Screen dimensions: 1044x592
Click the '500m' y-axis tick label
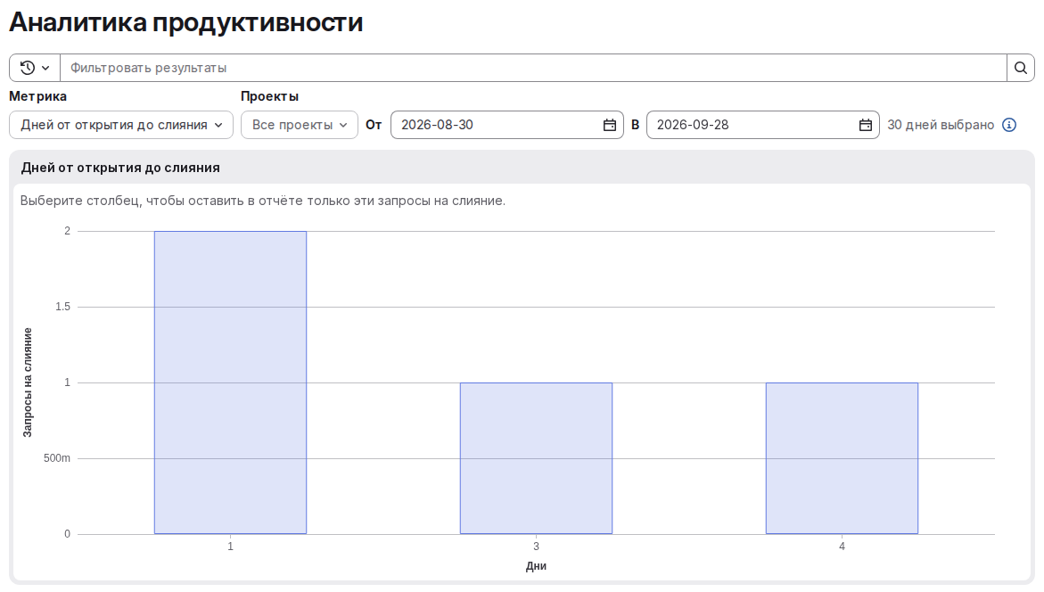pyautogui.click(x=56, y=458)
